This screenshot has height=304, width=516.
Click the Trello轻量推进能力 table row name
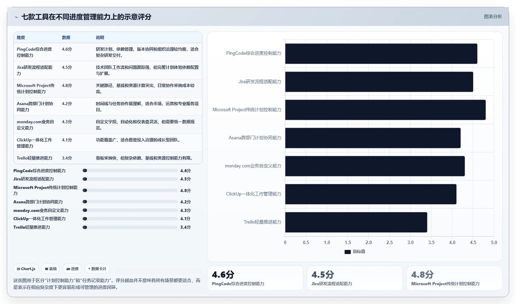pos(35,158)
